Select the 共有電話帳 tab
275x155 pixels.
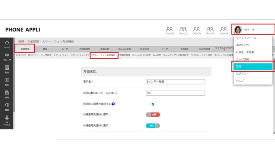click(85, 49)
